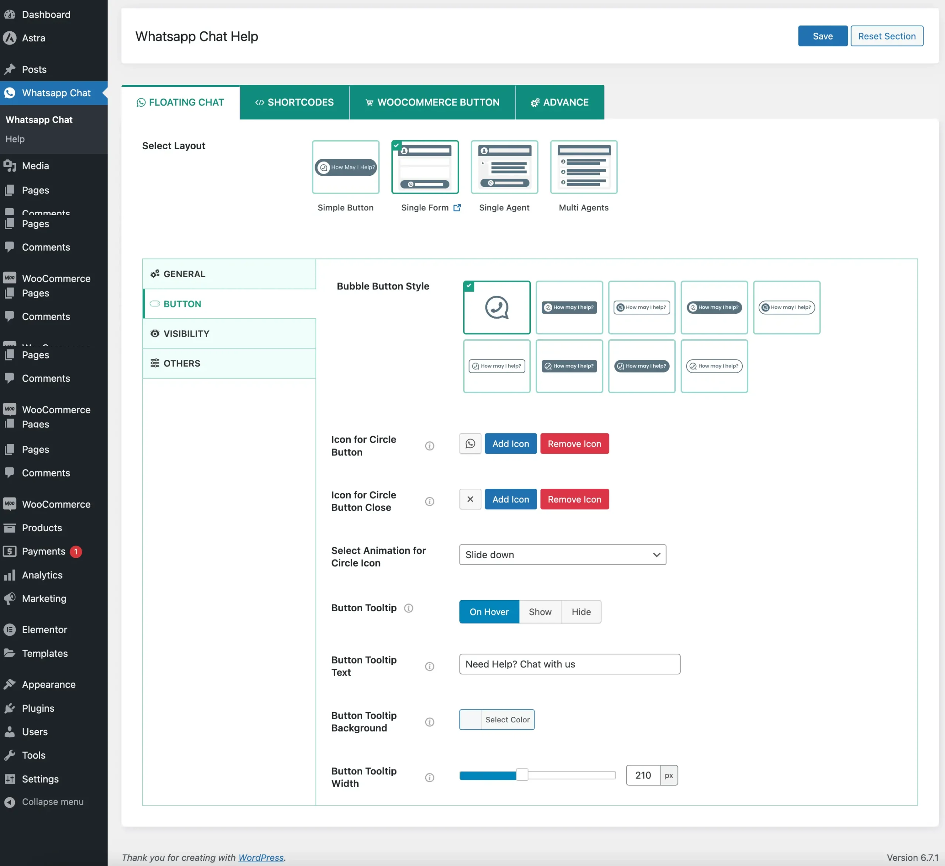Switch to SHORTCODES tab
The height and width of the screenshot is (866, 945).
tap(294, 102)
